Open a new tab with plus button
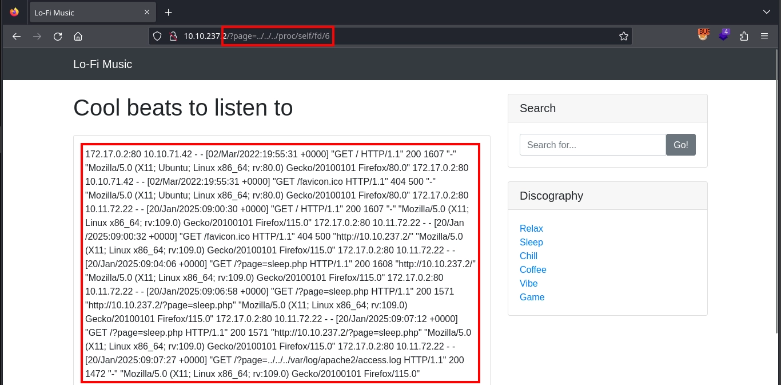 click(168, 13)
